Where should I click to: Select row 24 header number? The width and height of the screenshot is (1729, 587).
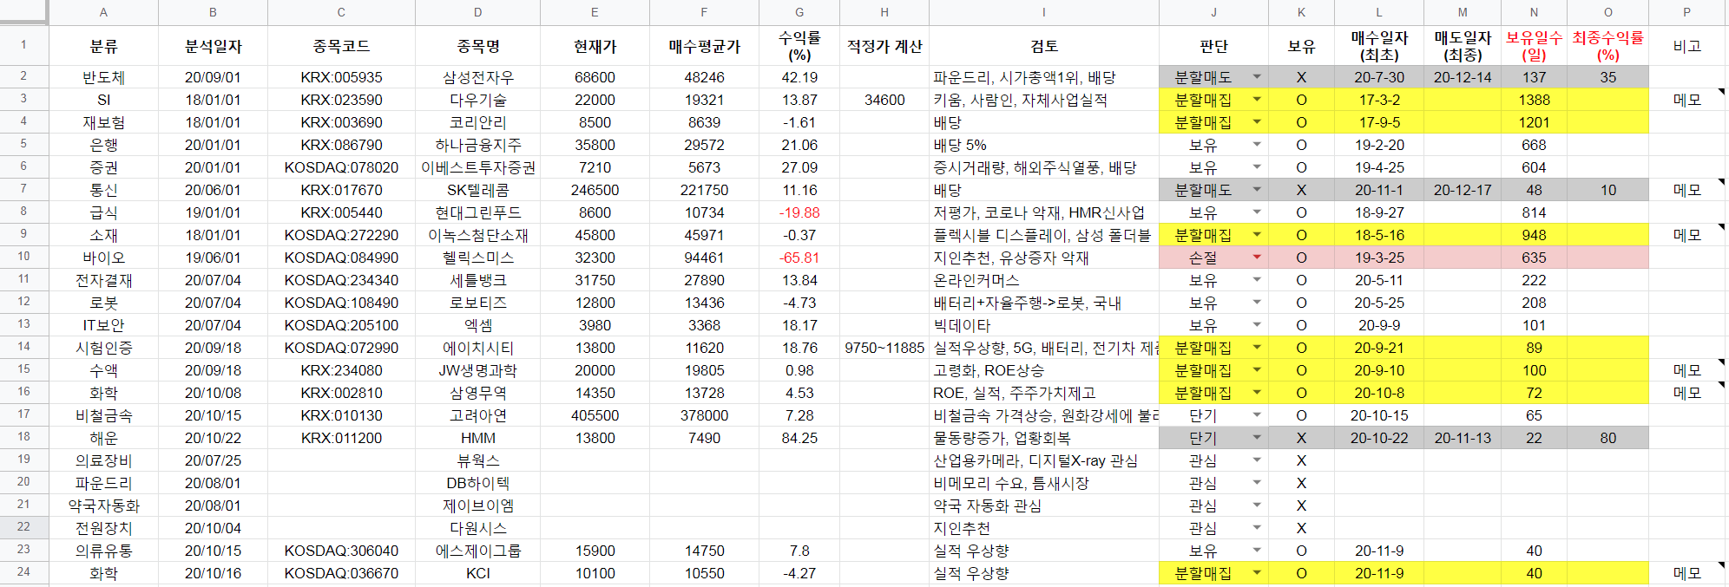23,572
